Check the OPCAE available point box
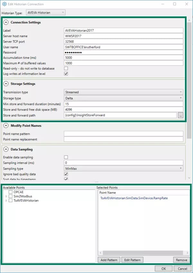The height and width of the screenshot is (273, 193). click(x=11, y=192)
